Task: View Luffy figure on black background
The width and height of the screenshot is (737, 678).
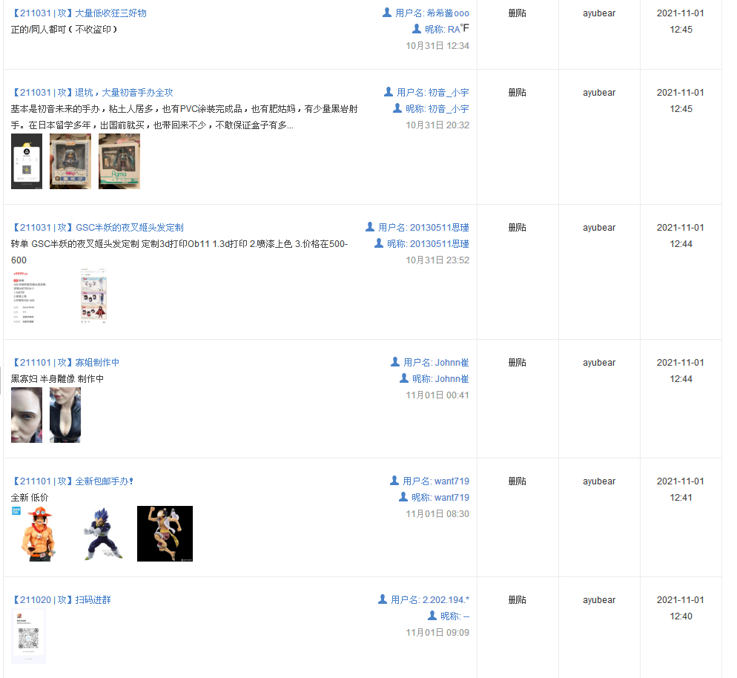Action: pyautogui.click(x=165, y=533)
